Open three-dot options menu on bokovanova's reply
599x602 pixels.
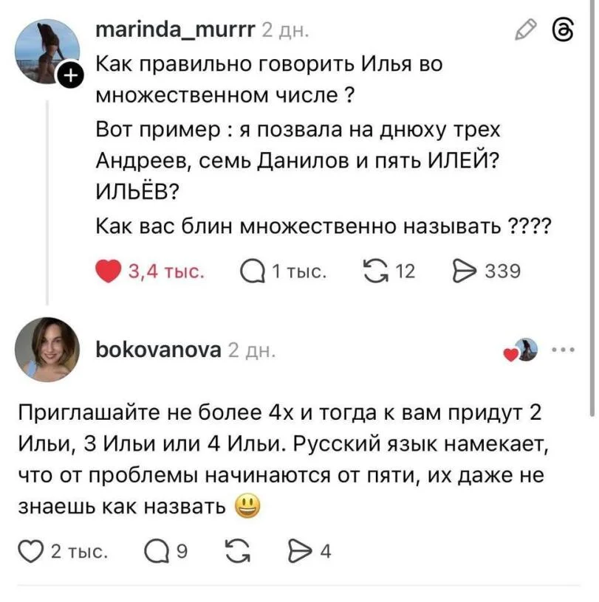pyautogui.click(x=564, y=349)
